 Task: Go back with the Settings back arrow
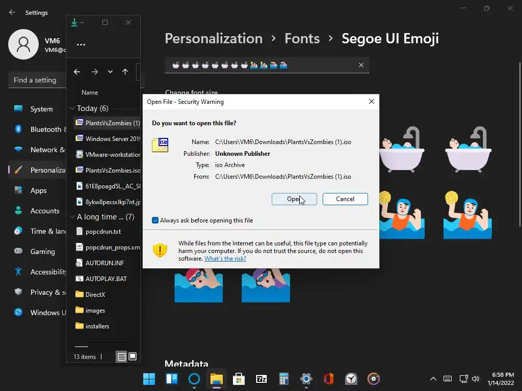pyautogui.click(x=12, y=12)
